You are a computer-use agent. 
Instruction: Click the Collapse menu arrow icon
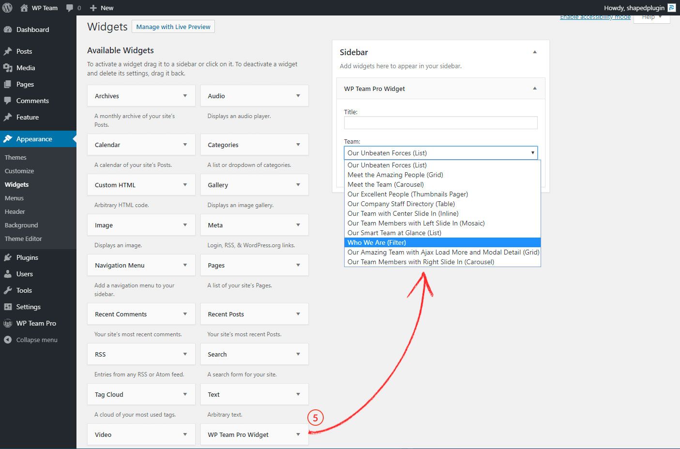[x=8, y=340]
